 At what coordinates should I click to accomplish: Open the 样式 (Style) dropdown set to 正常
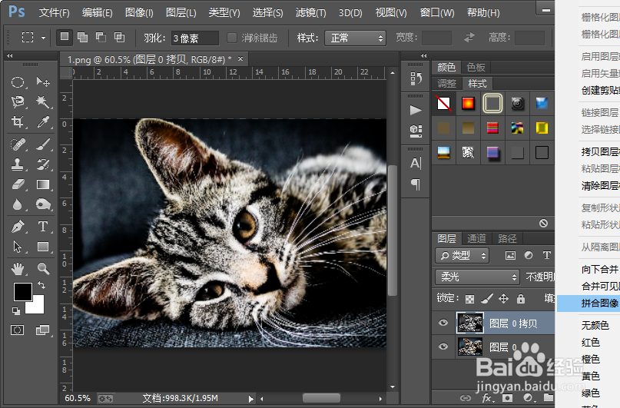(x=355, y=38)
